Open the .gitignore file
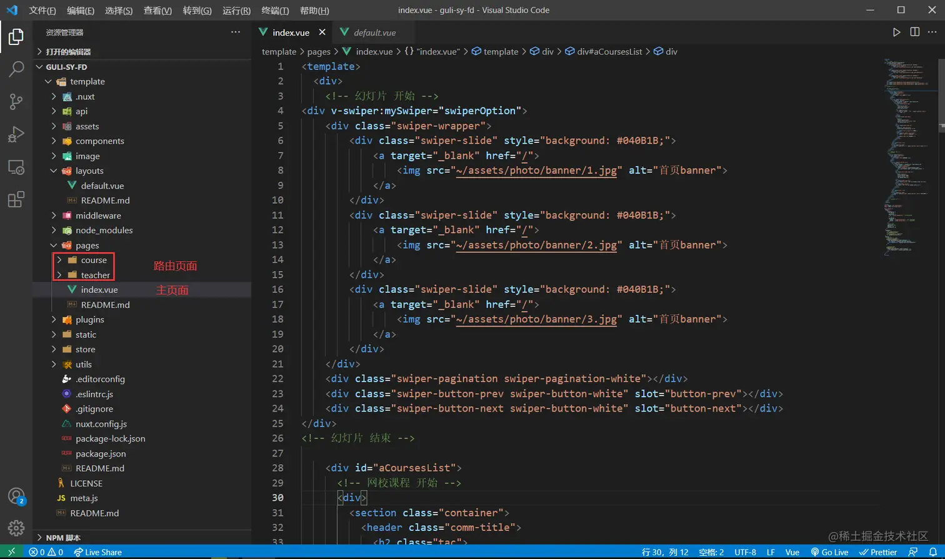The image size is (945, 559). (x=142, y=409)
